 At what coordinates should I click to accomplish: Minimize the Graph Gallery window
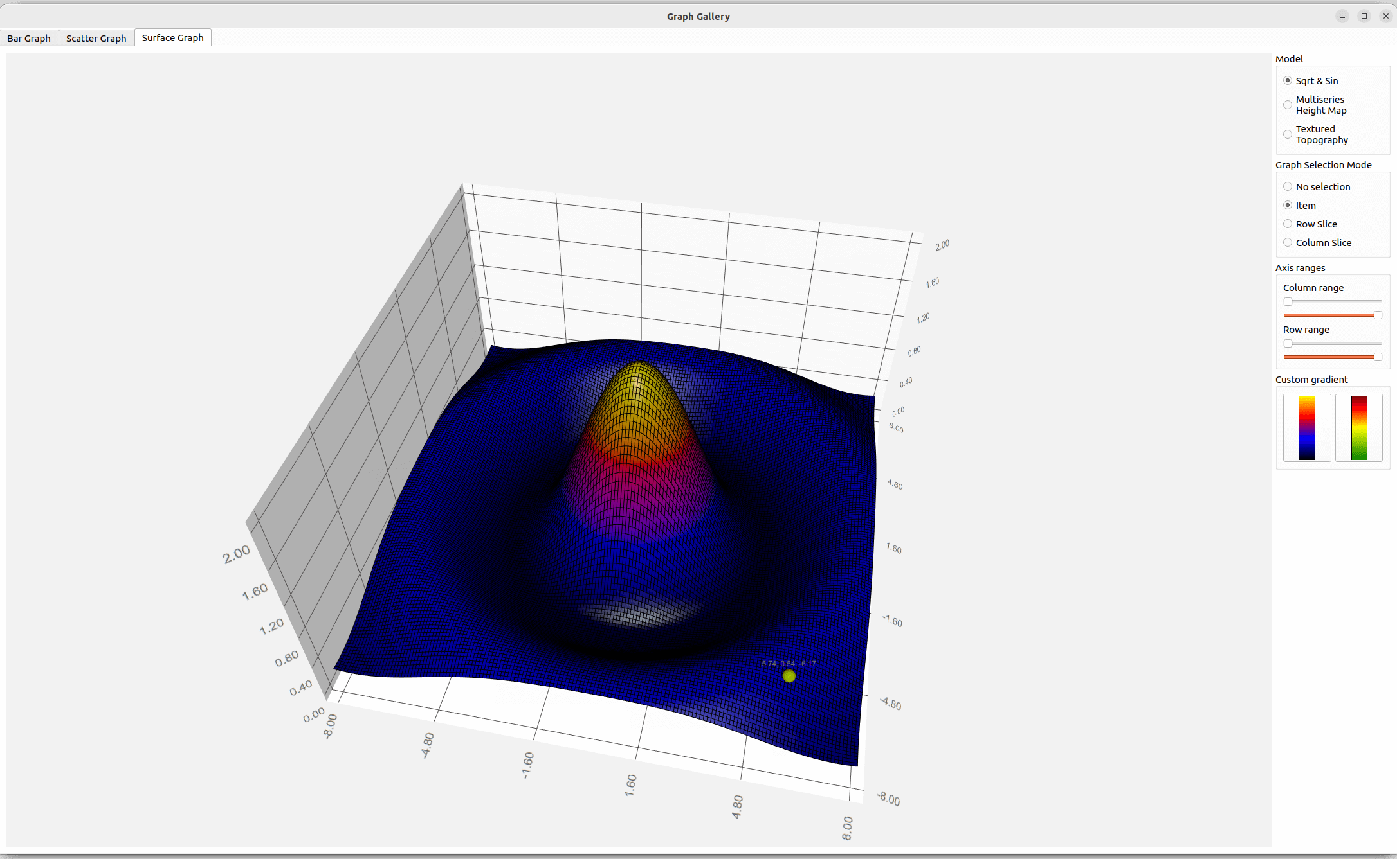point(1342,16)
